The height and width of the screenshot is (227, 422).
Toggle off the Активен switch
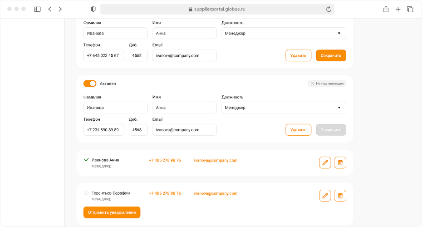pyautogui.click(x=90, y=84)
